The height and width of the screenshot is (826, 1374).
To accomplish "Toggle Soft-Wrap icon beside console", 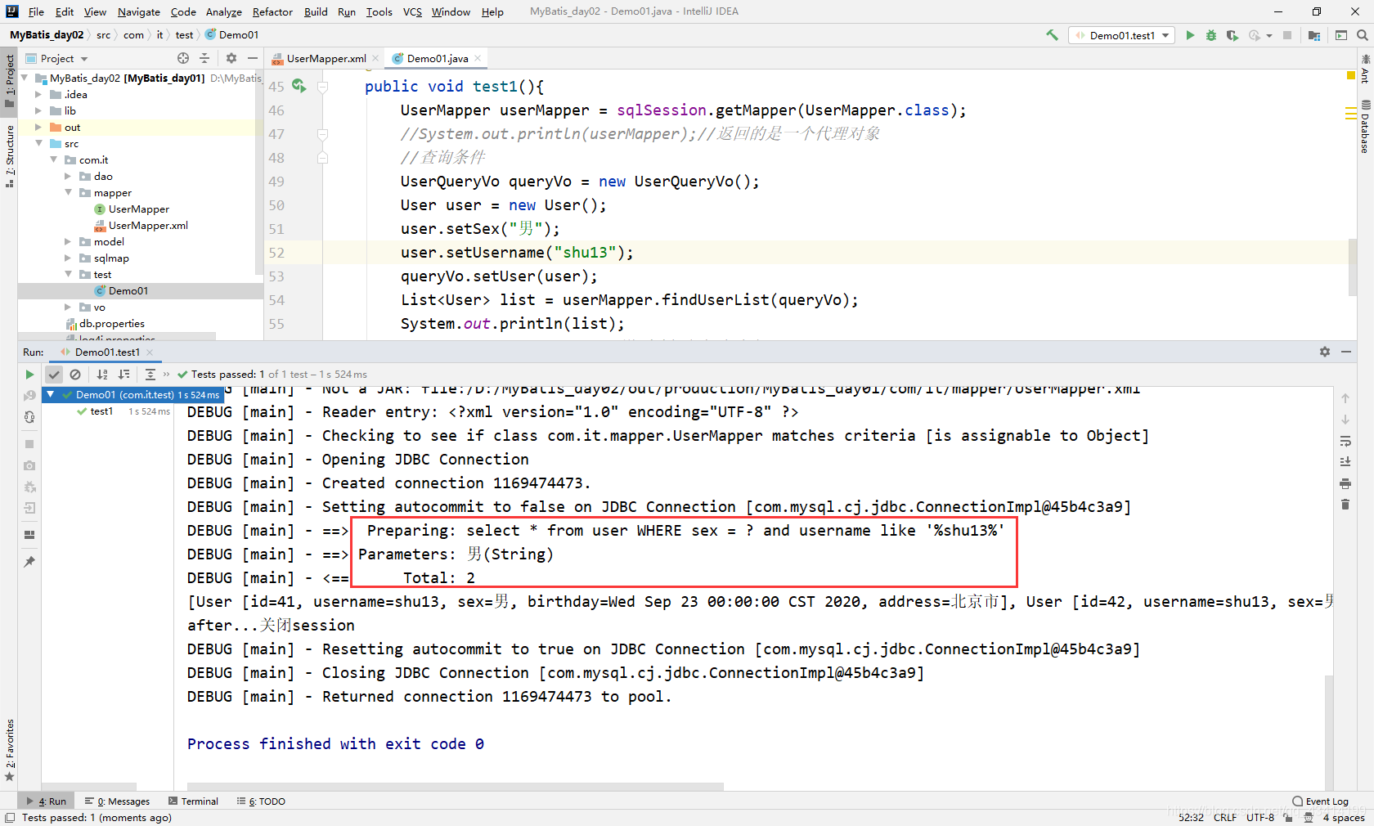I will [x=1345, y=441].
